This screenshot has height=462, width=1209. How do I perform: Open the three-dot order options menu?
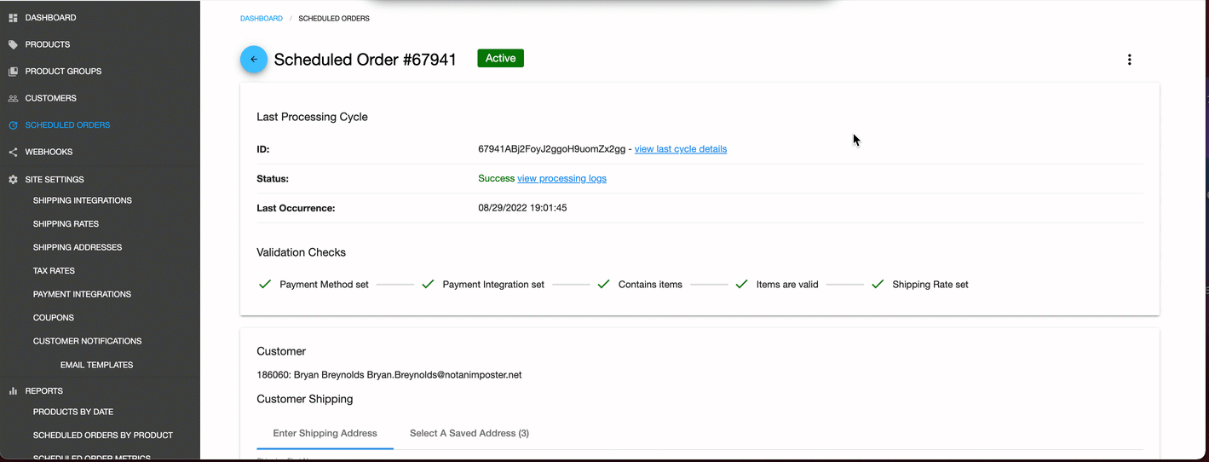click(1130, 60)
